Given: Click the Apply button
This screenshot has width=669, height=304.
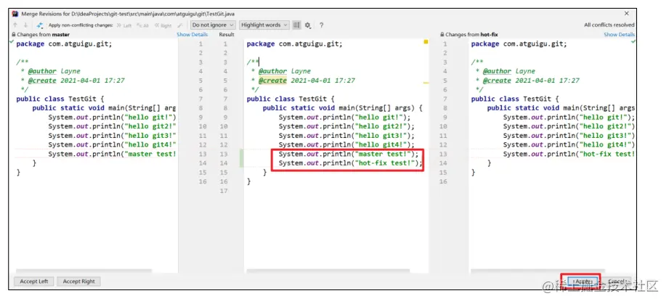Looking at the screenshot, I should point(582,282).
